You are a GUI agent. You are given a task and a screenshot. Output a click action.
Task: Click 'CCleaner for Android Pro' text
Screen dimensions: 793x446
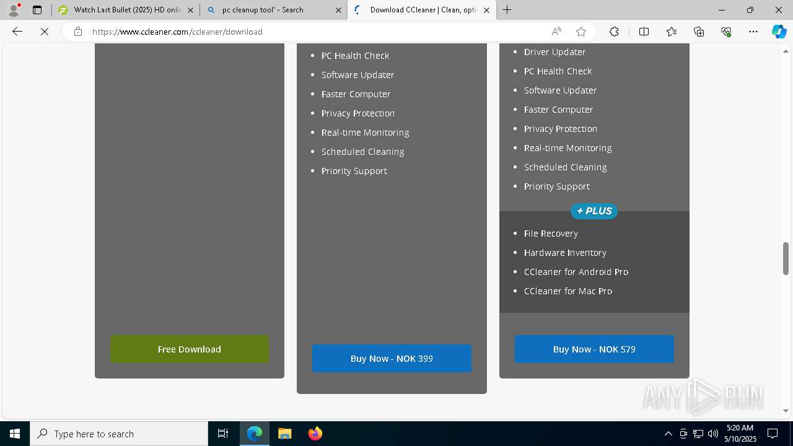(x=576, y=272)
